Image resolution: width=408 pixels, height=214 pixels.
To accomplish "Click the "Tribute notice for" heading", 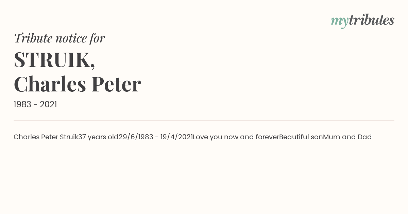I will (x=60, y=38).
